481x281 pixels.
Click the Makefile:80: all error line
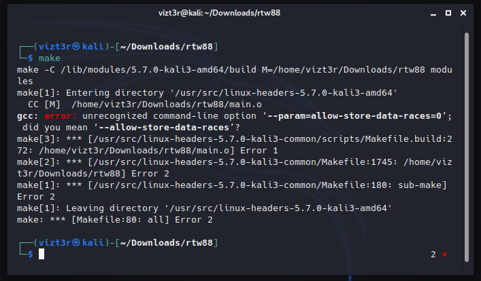(114, 219)
